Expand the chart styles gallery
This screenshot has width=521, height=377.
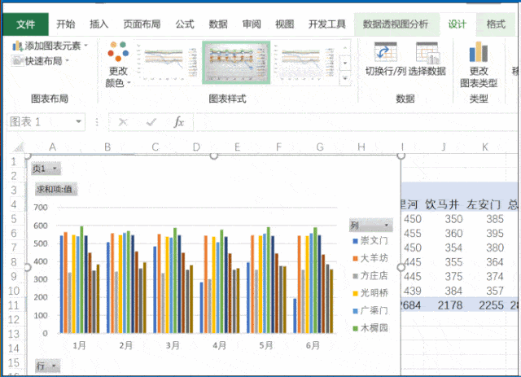345,74
